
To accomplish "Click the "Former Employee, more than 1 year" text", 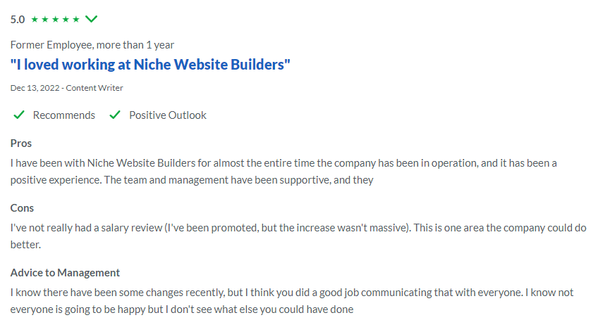I will pos(92,44).
